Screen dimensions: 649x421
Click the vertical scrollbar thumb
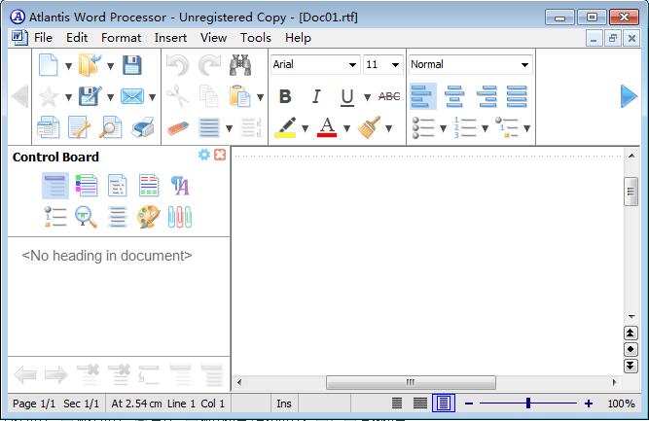(631, 192)
